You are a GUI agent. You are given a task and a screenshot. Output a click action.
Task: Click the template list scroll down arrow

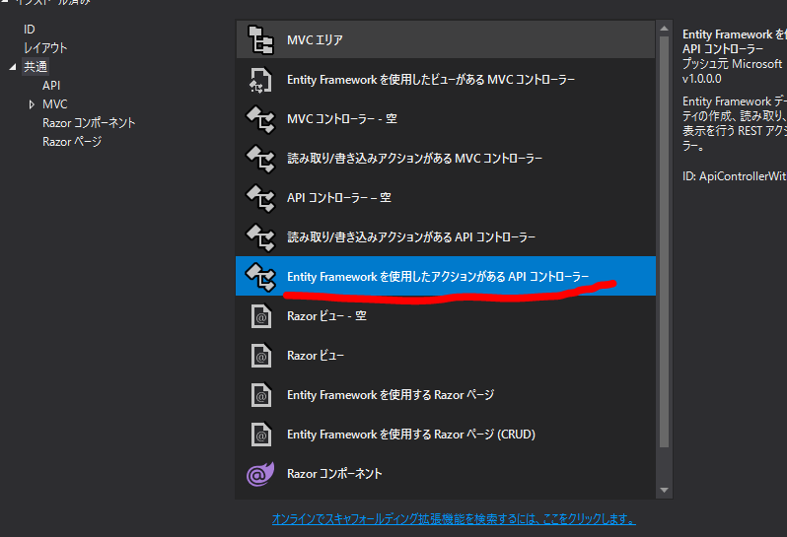click(x=664, y=490)
